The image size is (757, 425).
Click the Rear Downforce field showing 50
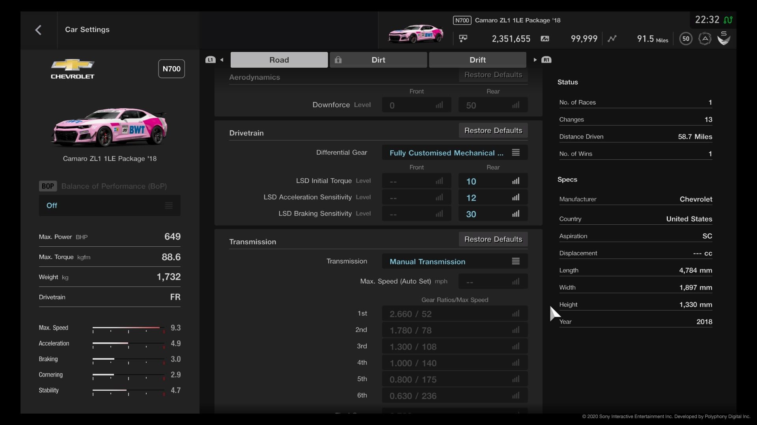(x=493, y=105)
